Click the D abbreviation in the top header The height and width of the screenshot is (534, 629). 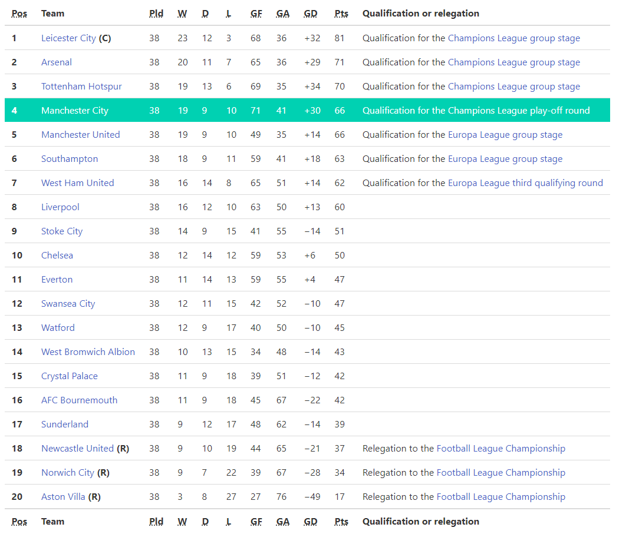pos(205,14)
